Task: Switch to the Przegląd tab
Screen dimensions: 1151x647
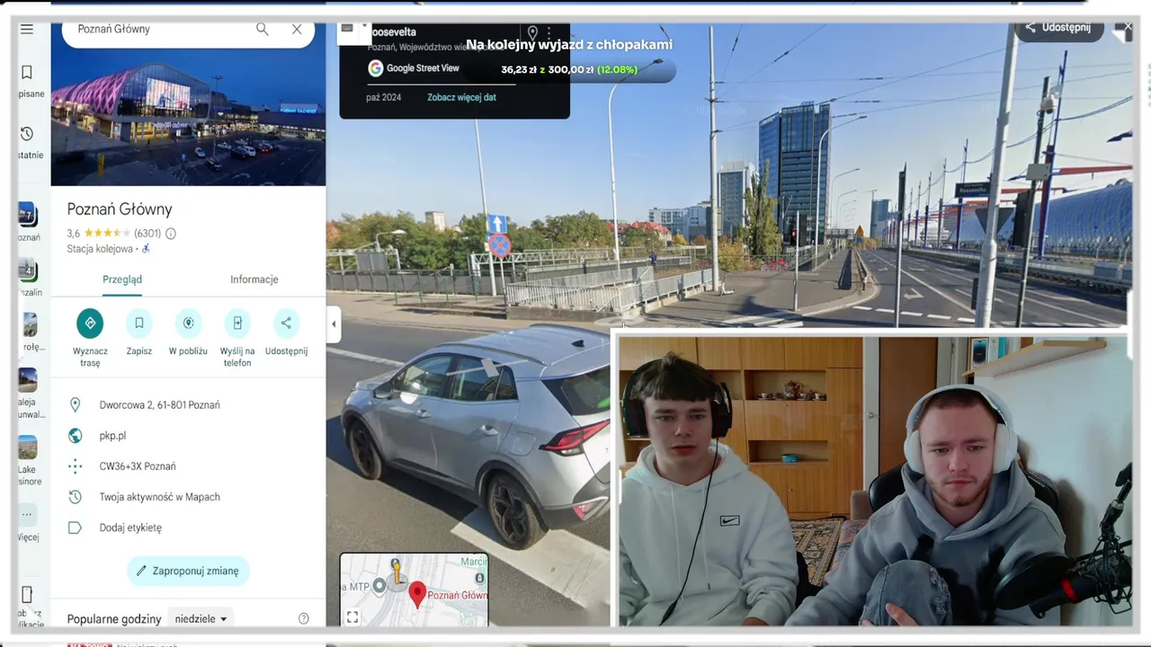Action: [x=122, y=279]
